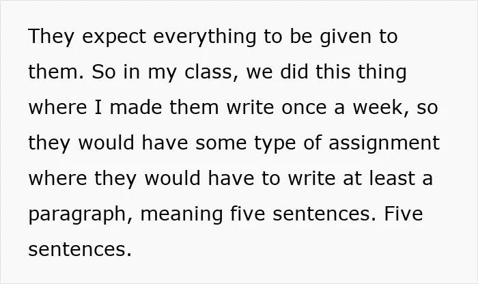This screenshot has height=284, width=478.
Task: Click the word "write" before "once"
Action: pyautogui.click(x=250, y=108)
